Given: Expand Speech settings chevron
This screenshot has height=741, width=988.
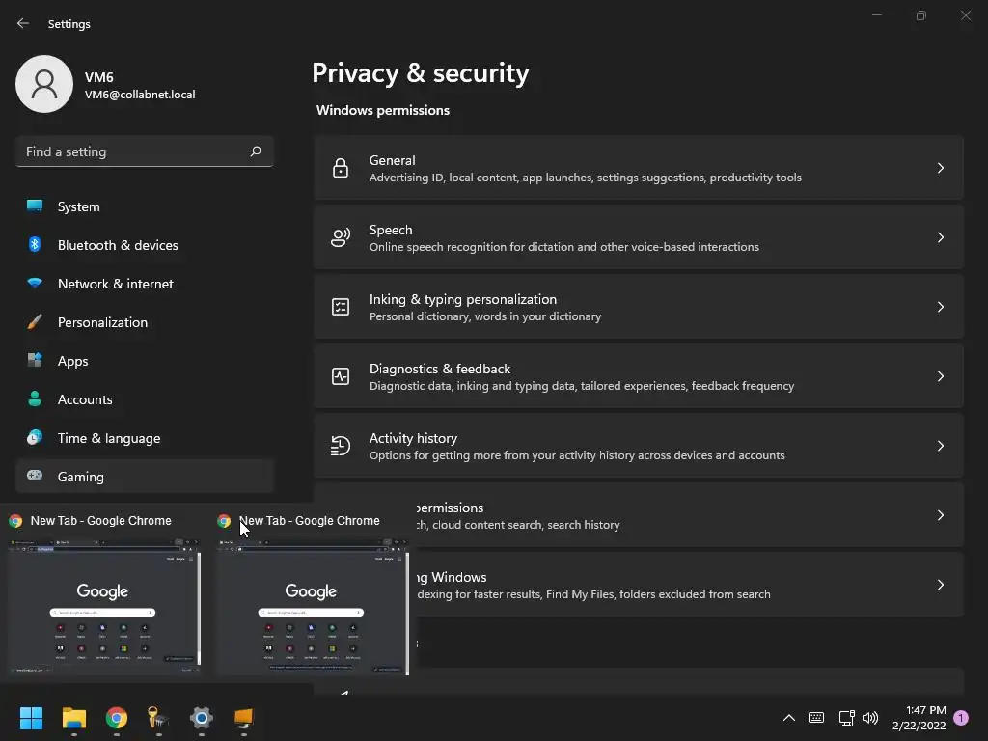Looking at the screenshot, I should pyautogui.click(x=941, y=237).
